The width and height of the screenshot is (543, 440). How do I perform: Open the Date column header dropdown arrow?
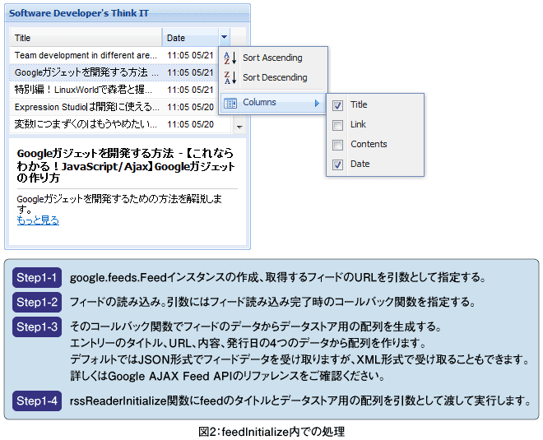point(225,37)
